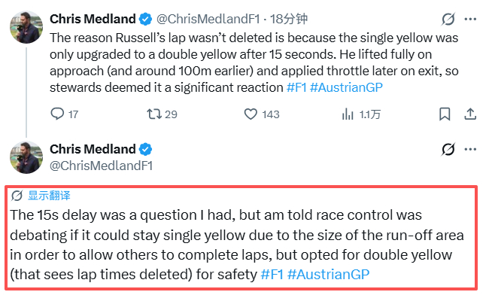The image size is (489, 295).
Task: Open more options menu on first tweet
Action: pos(470,20)
